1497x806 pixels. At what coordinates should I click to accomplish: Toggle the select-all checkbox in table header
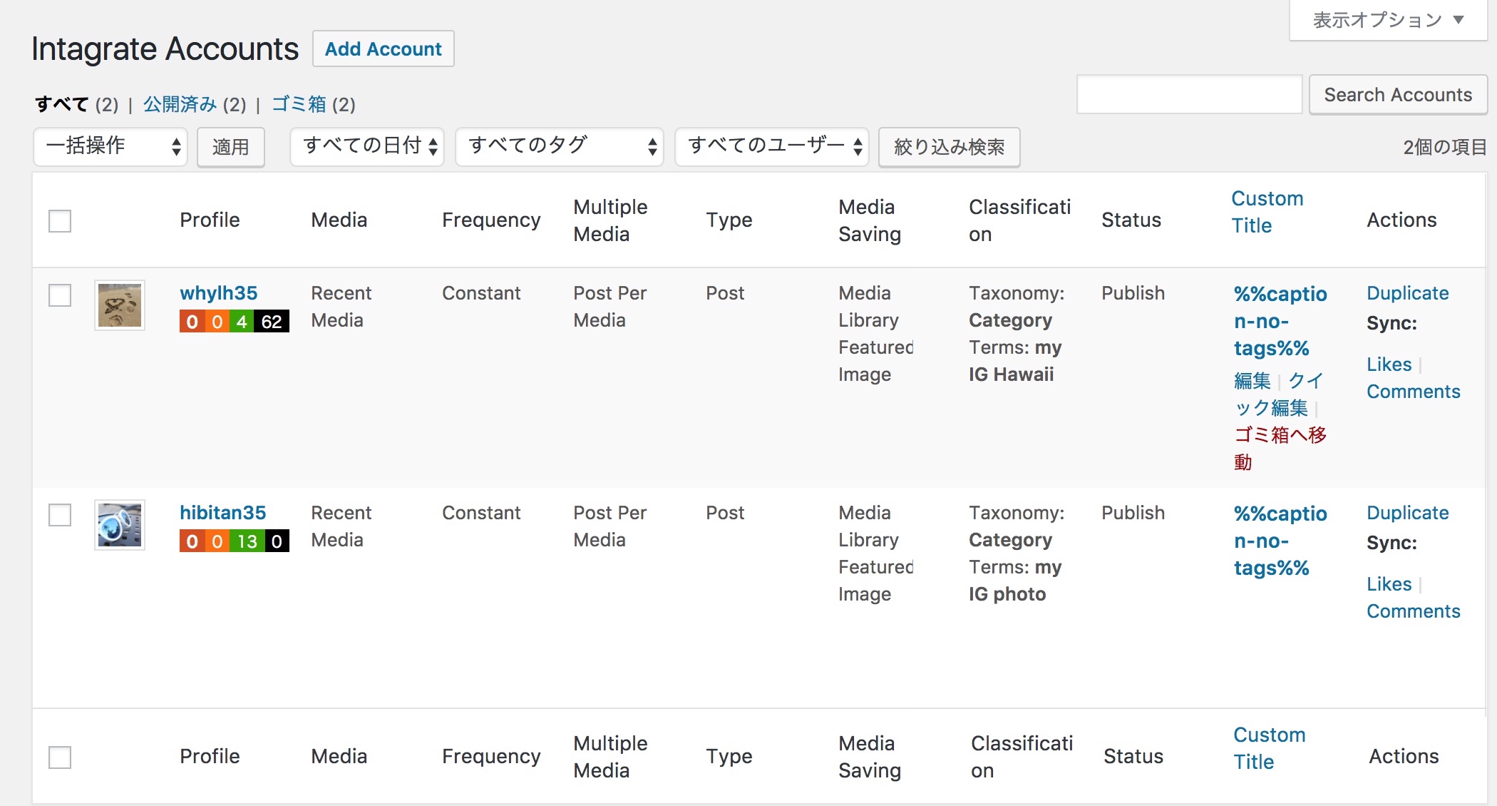point(60,221)
